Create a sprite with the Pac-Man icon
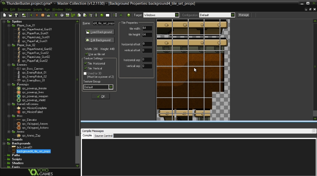317x176 pixels. click(x=56, y=15)
